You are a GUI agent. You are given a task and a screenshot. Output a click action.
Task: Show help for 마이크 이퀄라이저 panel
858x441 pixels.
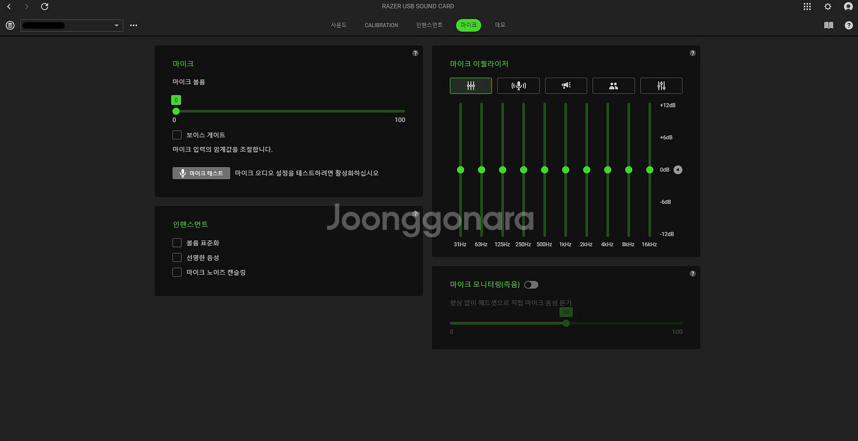point(692,53)
